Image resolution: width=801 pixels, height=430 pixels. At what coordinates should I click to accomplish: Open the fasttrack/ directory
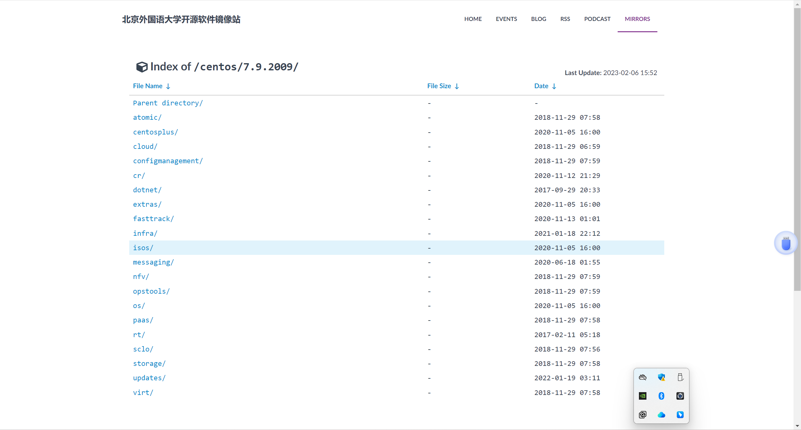[x=153, y=219]
